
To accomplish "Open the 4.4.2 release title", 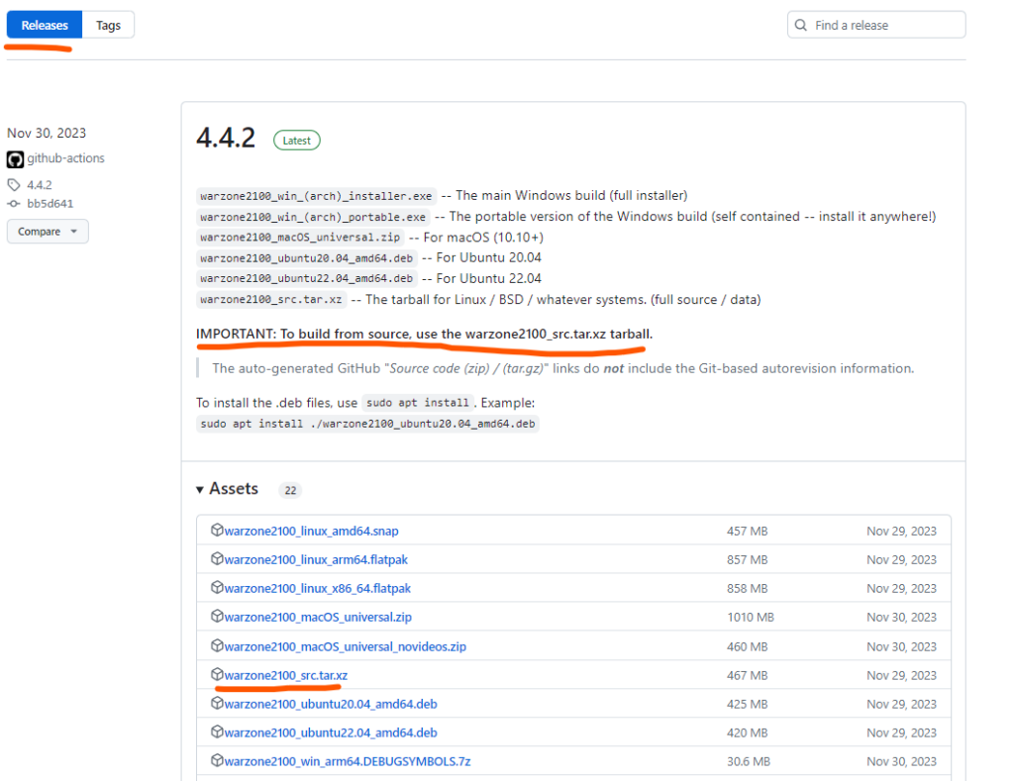I will tap(226, 138).
